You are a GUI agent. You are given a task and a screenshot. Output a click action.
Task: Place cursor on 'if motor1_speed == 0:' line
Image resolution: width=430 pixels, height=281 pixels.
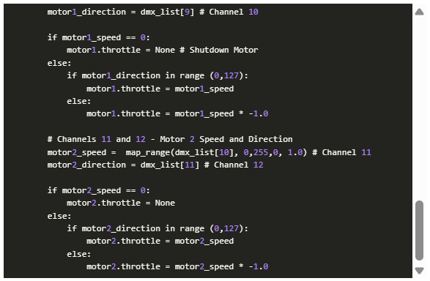click(99, 37)
